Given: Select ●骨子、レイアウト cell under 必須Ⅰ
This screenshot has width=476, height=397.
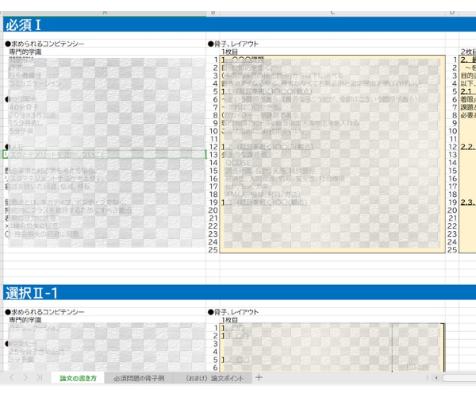Looking at the screenshot, I should [x=233, y=44].
